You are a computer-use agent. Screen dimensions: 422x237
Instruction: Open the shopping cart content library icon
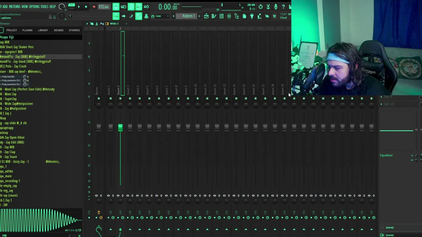pyautogui.click(x=274, y=16)
